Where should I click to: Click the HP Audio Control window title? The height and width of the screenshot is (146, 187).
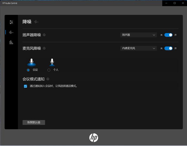10,3
